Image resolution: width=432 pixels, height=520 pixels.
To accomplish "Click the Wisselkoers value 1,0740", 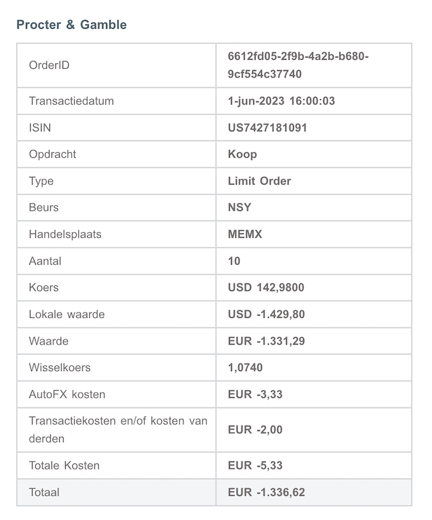I will pos(245,367).
